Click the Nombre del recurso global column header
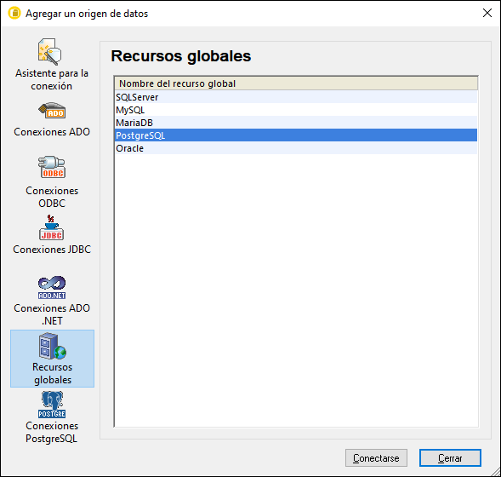Screen dimensions: 501x477 pyautogui.click(x=296, y=83)
